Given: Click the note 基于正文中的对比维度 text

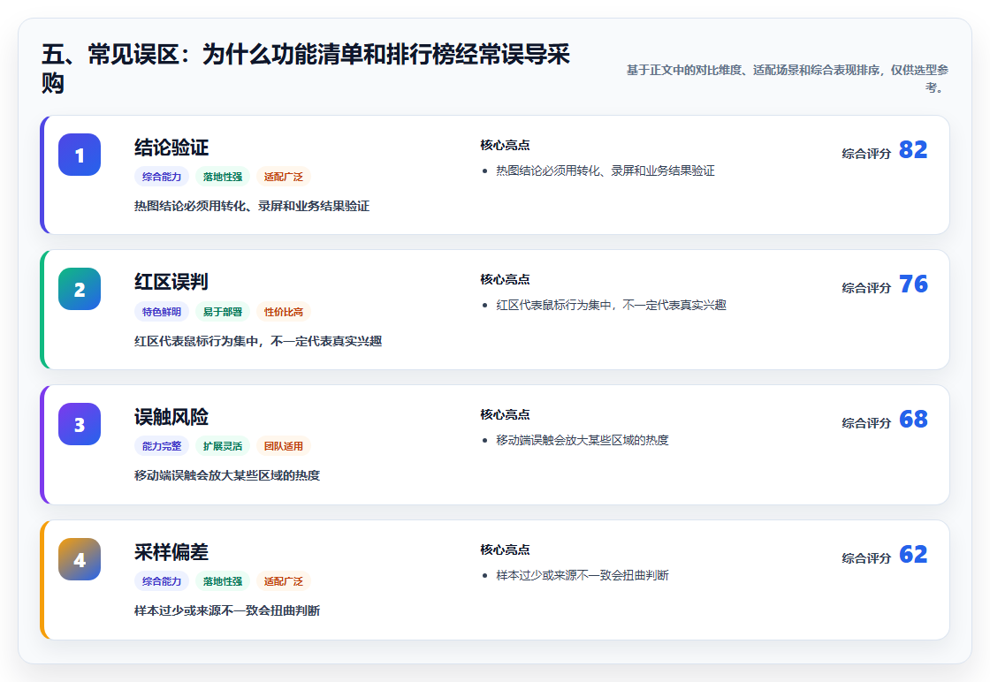Looking at the screenshot, I should point(788,79).
